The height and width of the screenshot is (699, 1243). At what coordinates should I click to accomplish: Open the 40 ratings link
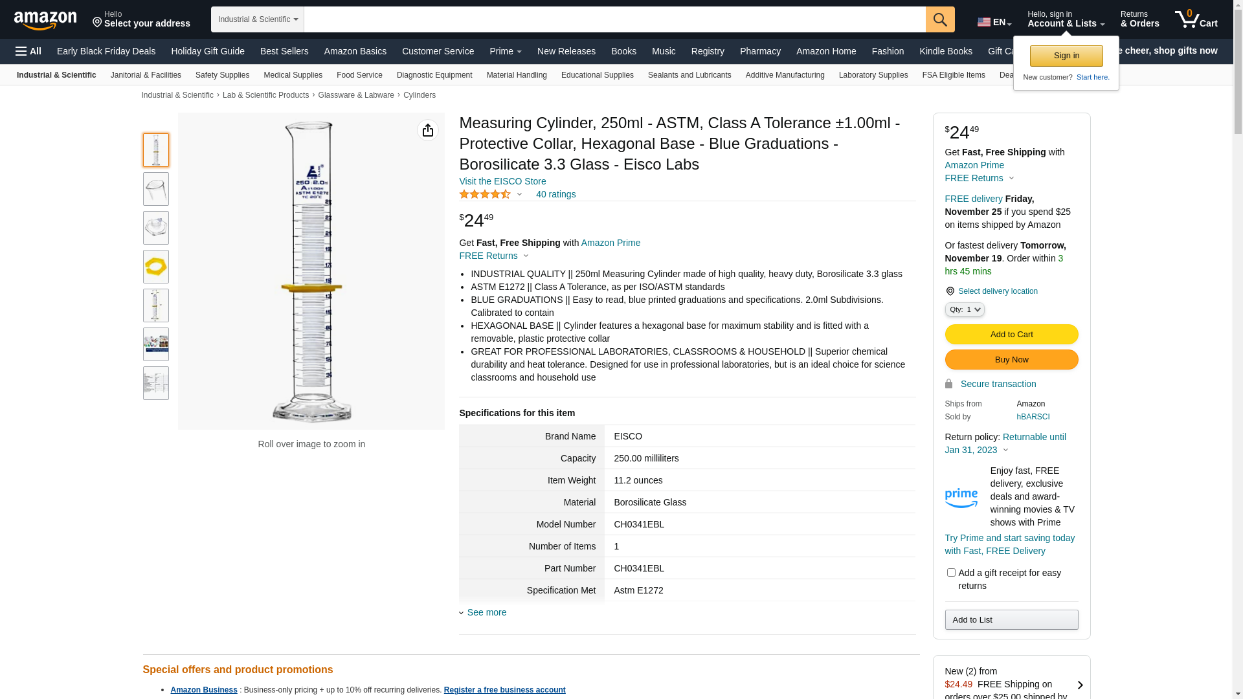555,194
